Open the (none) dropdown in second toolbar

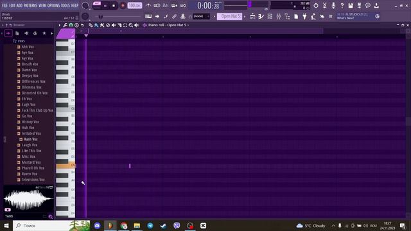(201, 16)
